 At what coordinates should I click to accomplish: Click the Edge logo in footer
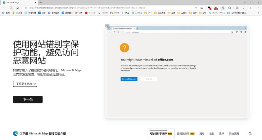coord(15,133)
